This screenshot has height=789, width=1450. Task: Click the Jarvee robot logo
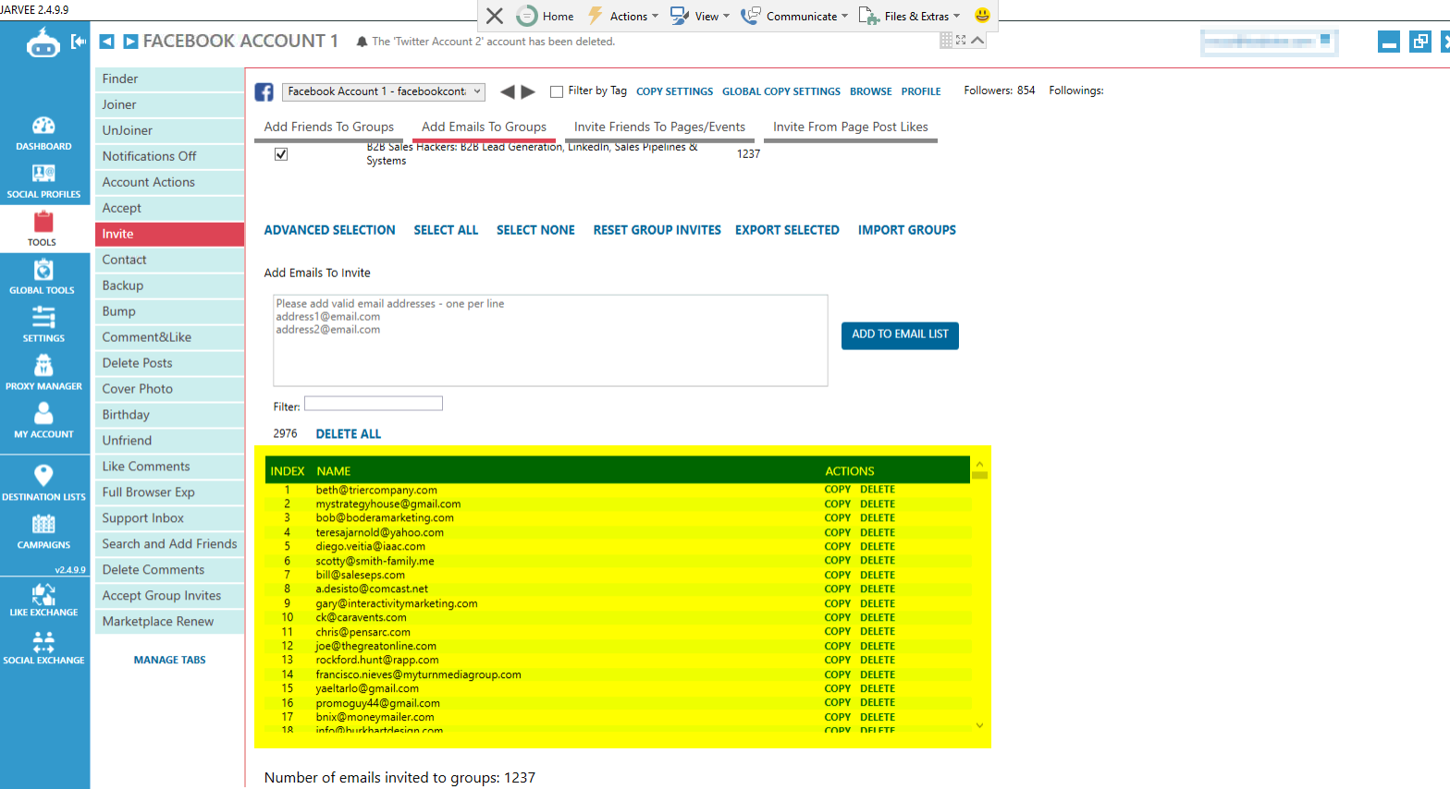pyautogui.click(x=43, y=42)
